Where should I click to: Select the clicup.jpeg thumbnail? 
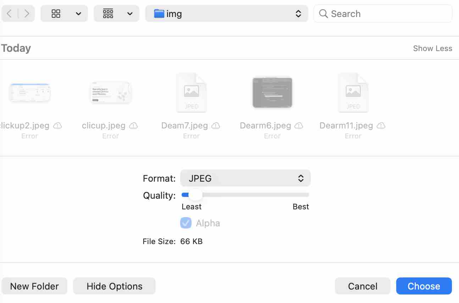(111, 93)
